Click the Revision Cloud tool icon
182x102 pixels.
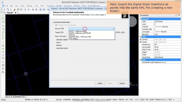point(3,62)
